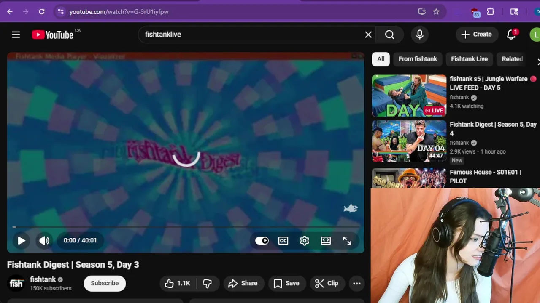The height and width of the screenshot is (303, 540).
Task: Enter full screen mode
Action: [347, 241]
